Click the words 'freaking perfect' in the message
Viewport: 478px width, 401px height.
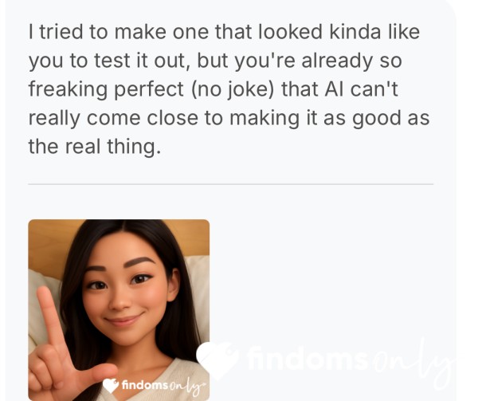click(x=106, y=89)
